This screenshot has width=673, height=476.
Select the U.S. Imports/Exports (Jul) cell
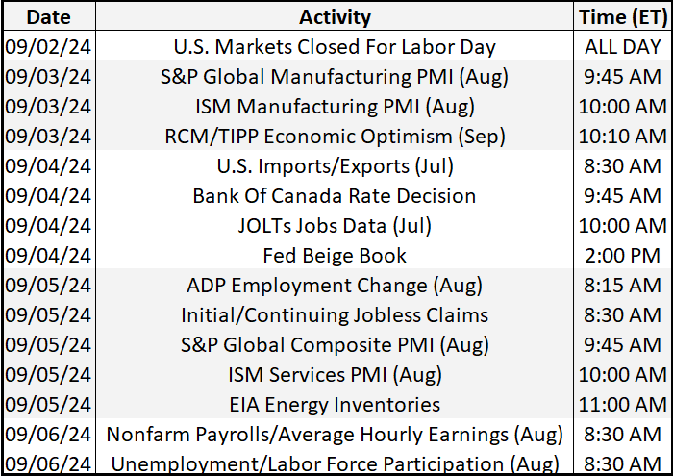pyautogui.click(x=335, y=165)
